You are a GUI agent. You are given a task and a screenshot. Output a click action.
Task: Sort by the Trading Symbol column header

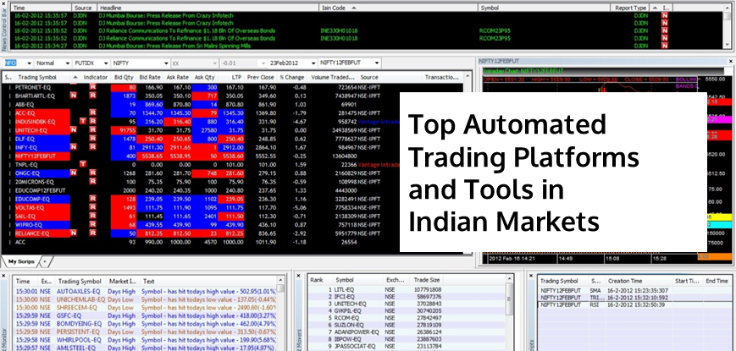click(x=38, y=76)
